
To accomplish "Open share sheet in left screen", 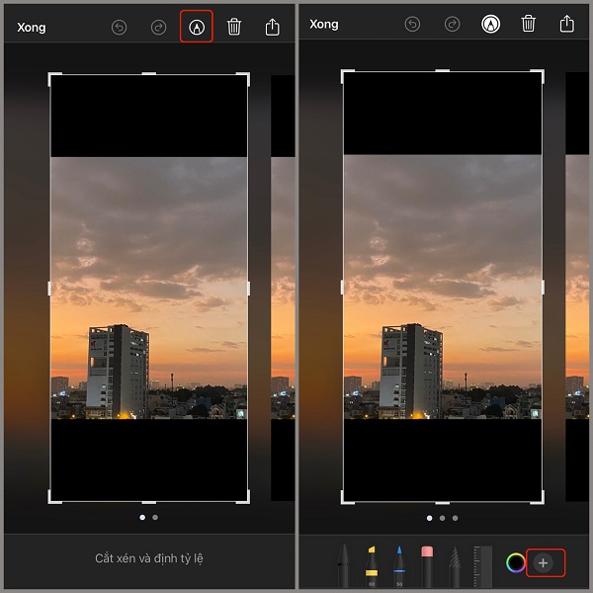I will (x=274, y=27).
